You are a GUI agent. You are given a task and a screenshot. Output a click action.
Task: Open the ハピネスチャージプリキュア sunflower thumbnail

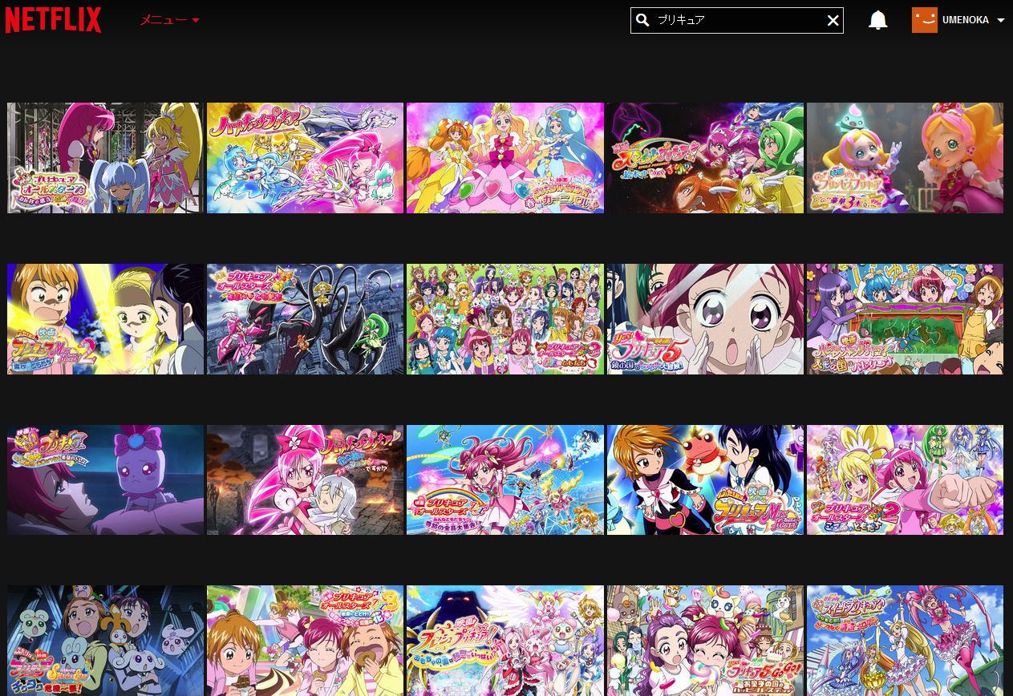305,158
